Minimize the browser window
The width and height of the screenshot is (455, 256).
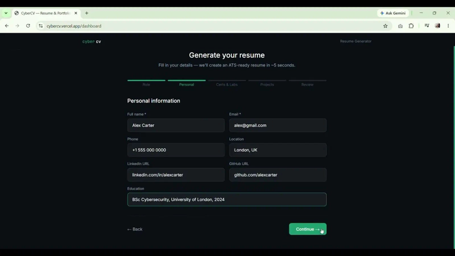pos(421,13)
